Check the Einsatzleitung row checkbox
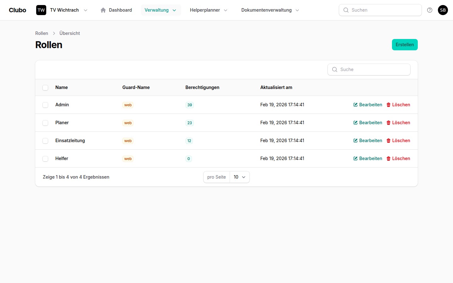 pyautogui.click(x=45, y=141)
